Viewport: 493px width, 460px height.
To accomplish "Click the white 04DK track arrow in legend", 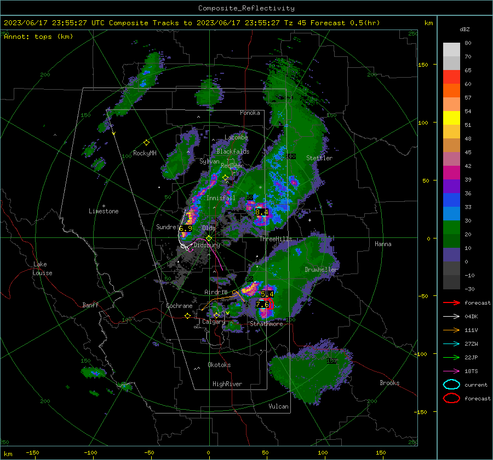I will coord(451,317).
